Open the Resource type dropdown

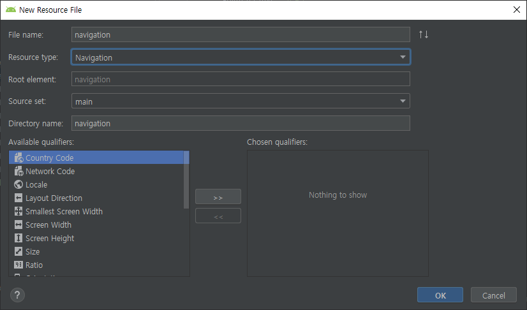[x=241, y=57]
